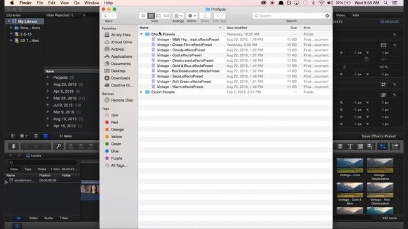Choose the Red tag in sidebar

[x=114, y=122]
